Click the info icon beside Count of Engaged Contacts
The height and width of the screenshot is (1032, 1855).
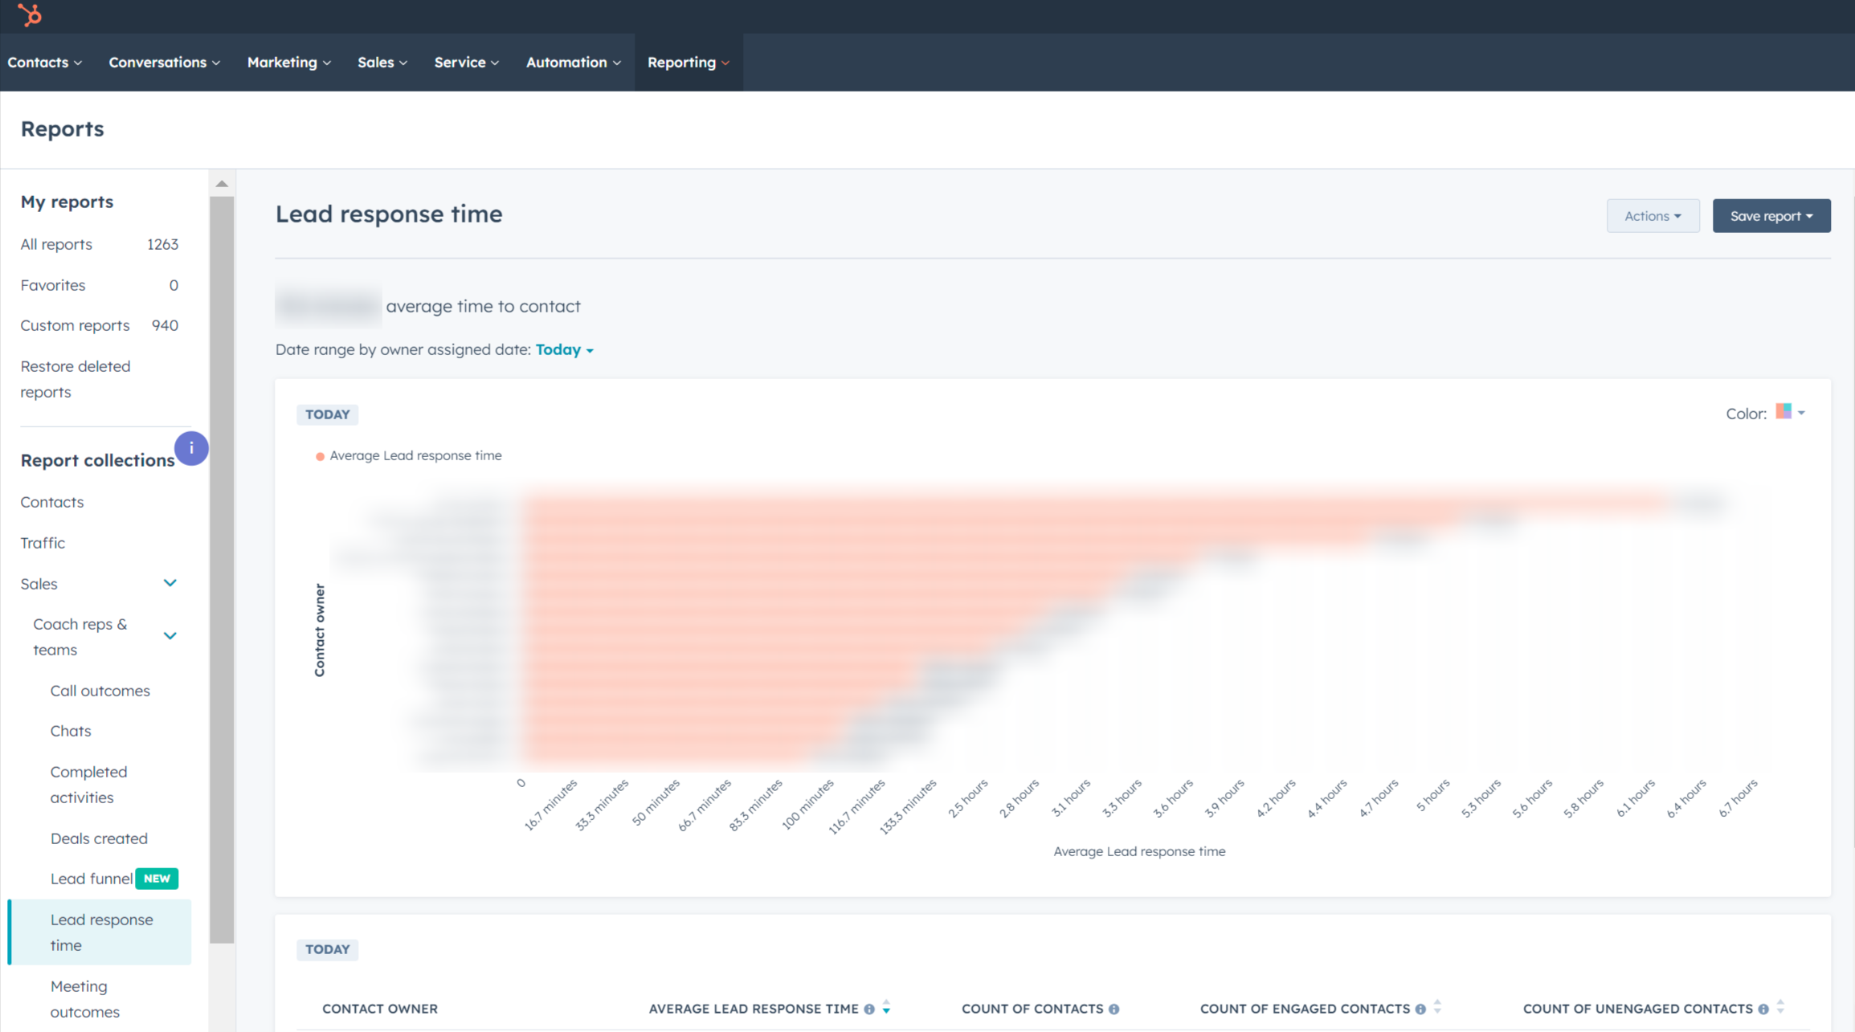(x=1422, y=1009)
